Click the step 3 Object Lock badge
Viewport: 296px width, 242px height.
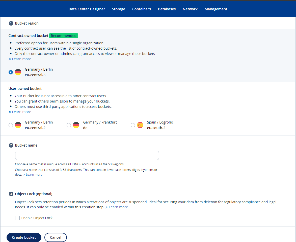[11, 194]
